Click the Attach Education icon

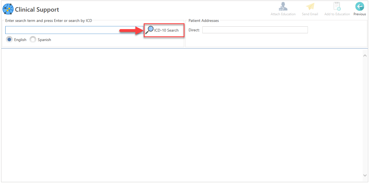pyautogui.click(x=283, y=7)
